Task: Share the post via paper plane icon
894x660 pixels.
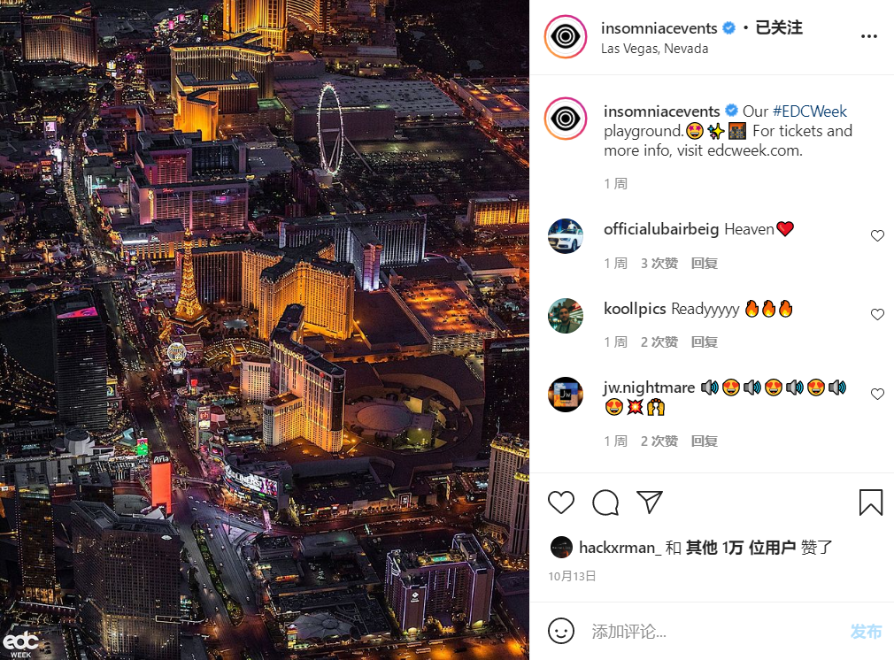Action: click(650, 502)
